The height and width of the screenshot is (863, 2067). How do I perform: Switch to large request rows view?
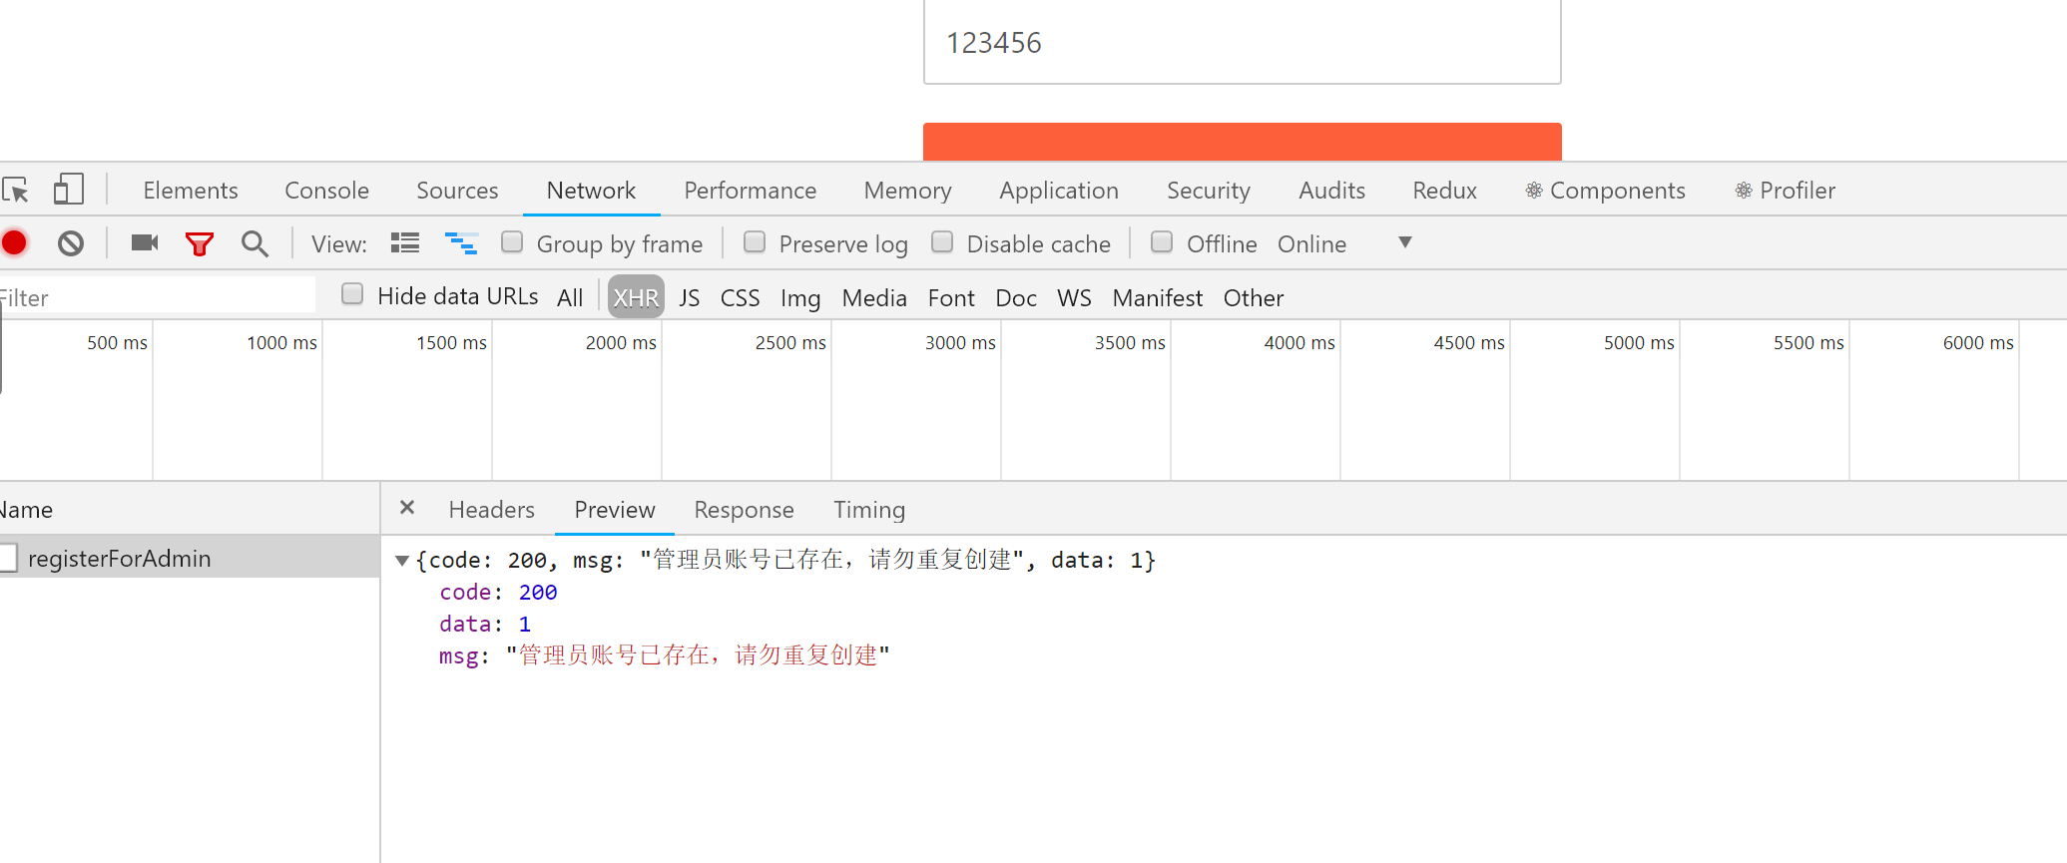(405, 242)
